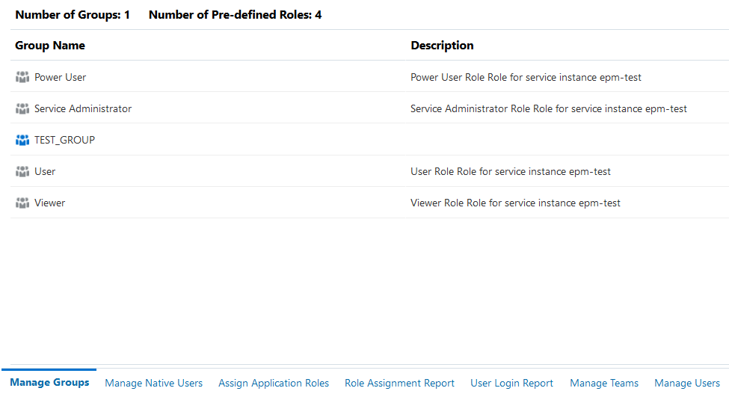Click the Service Administrator Role description text
The image size is (729, 397).
coord(549,108)
